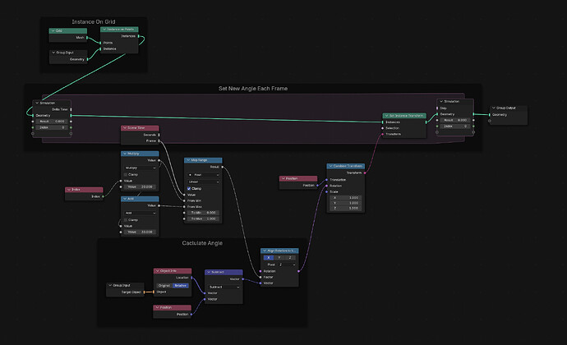Edit the Multiply node Value 20.000 field

pyautogui.click(x=140, y=187)
